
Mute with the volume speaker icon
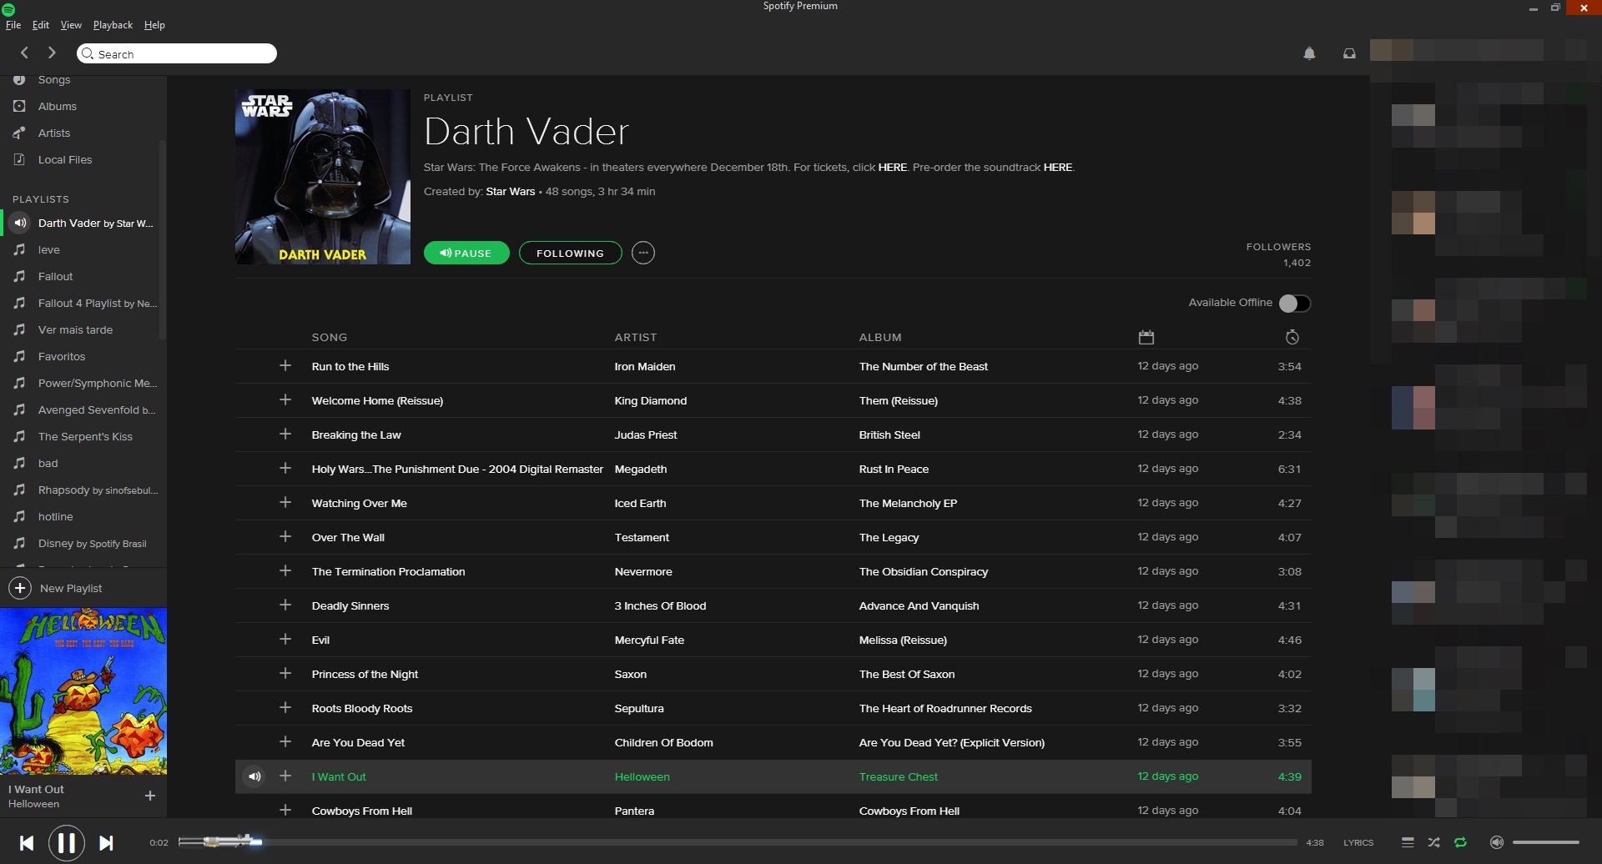pos(1497,842)
